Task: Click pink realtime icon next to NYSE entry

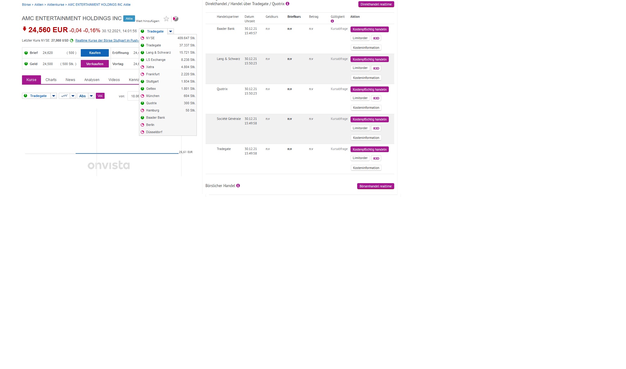Action: pyautogui.click(x=142, y=38)
